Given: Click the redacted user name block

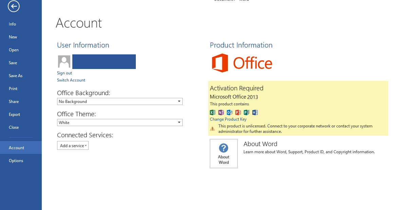Looking at the screenshot, I should pyautogui.click(x=104, y=62).
